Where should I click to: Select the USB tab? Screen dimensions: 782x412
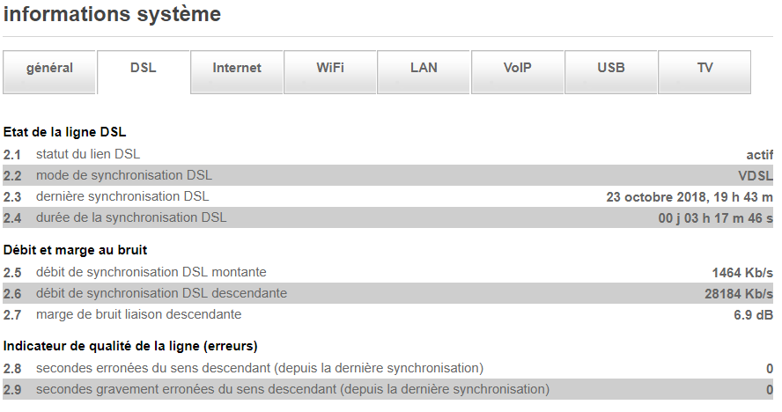(x=611, y=69)
